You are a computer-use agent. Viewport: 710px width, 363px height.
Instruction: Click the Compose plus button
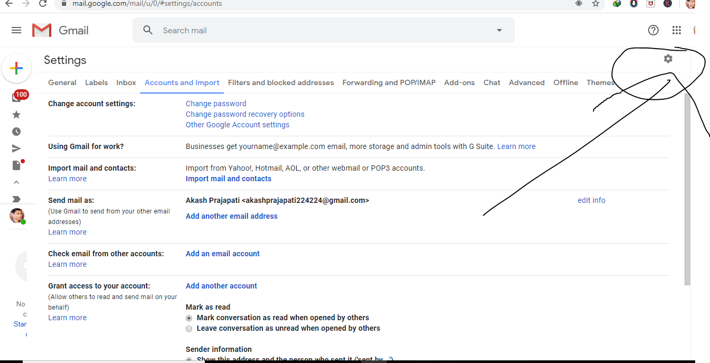[x=16, y=68]
